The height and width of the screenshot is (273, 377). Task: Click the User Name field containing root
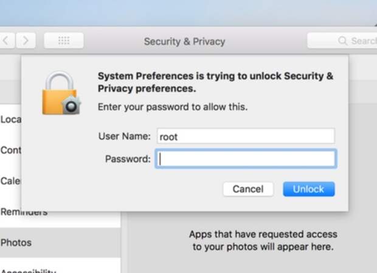(x=246, y=136)
